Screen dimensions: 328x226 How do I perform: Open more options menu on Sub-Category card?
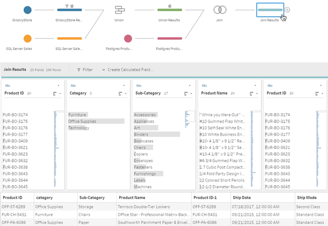click(x=190, y=85)
